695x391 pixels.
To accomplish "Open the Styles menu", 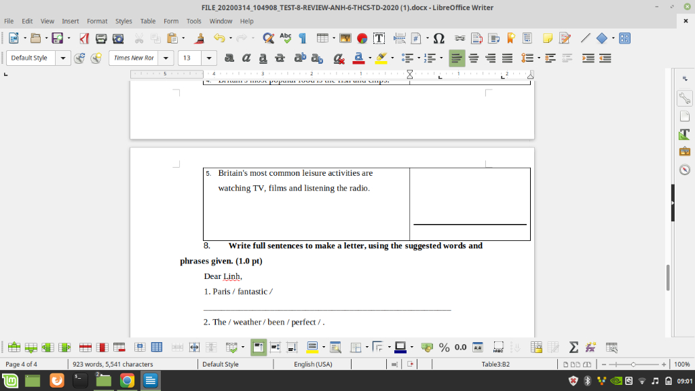I will click(x=124, y=21).
